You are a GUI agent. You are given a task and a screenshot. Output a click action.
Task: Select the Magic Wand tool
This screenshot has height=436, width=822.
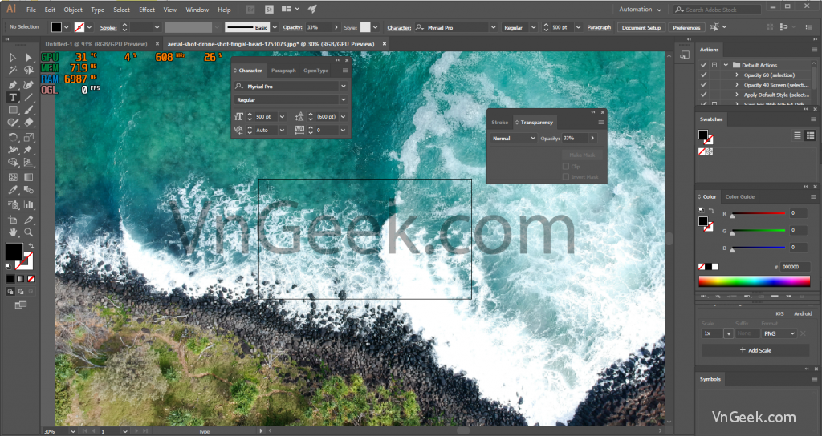pyautogui.click(x=13, y=71)
